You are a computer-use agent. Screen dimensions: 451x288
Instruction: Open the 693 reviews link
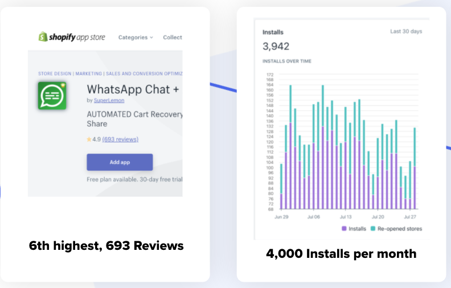click(120, 139)
